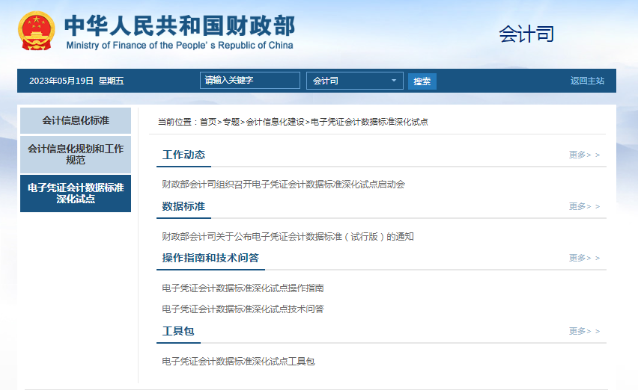The image size is (638, 390).
Task: Select 会计信息化标准 sidebar item
Action: [x=76, y=121]
